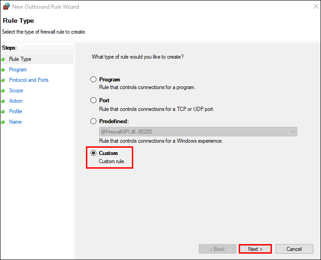Viewport: 321px width, 260px height.
Task: Click the firewall wizard title bar icon
Action: pyautogui.click(x=6, y=6)
